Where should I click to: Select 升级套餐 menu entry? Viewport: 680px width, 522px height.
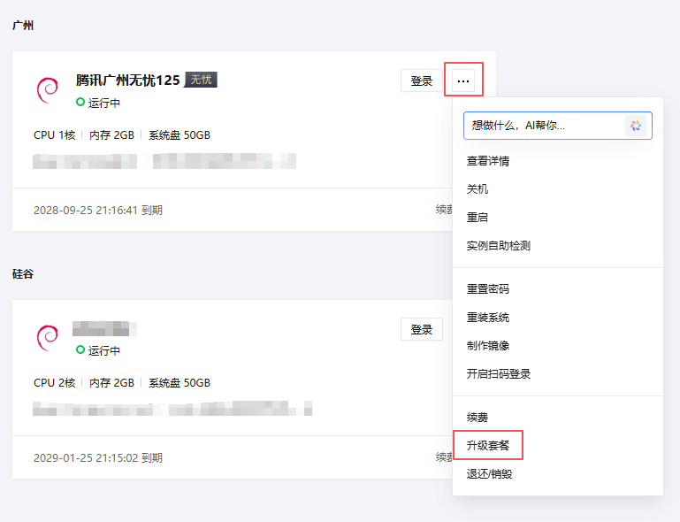(x=488, y=445)
